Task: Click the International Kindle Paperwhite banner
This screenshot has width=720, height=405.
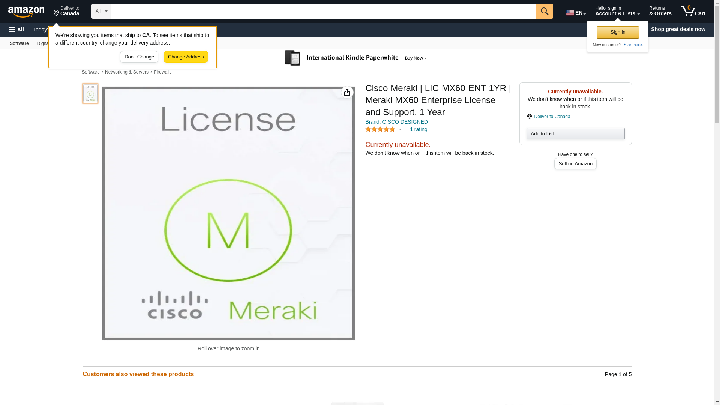Action: click(x=355, y=58)
